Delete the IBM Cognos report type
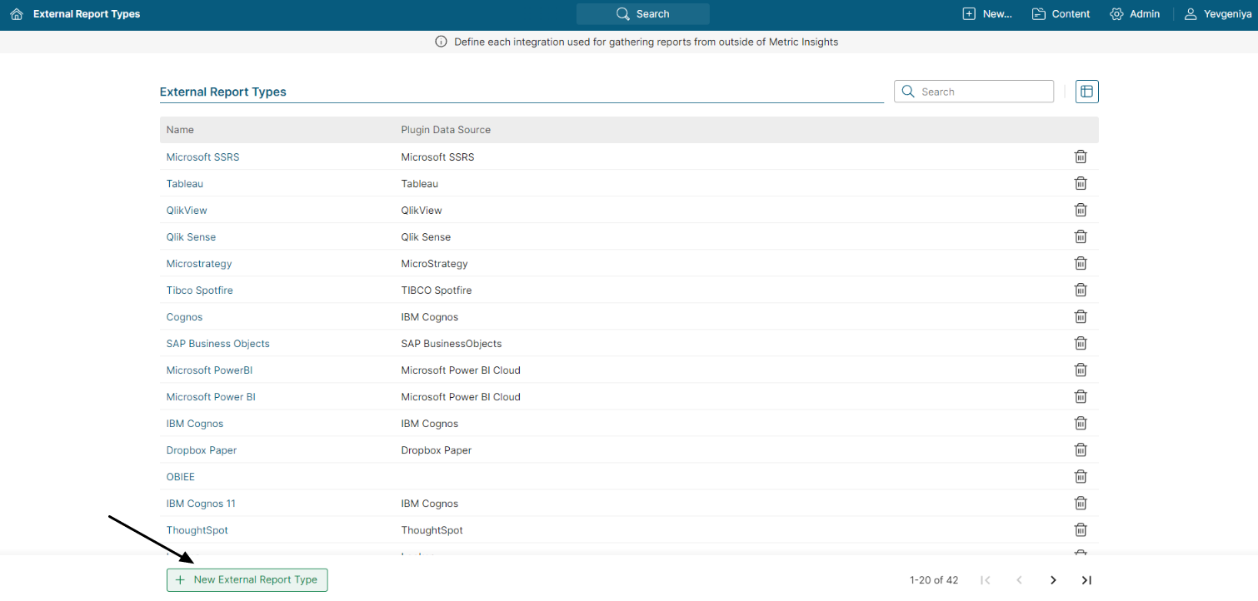The height and width of the screenshot is (601, 1258). click(1081, 423)
